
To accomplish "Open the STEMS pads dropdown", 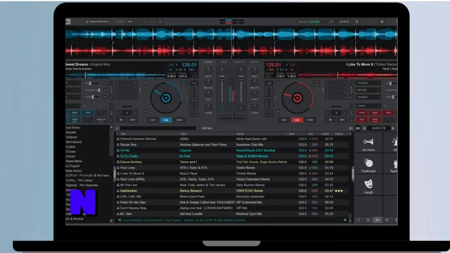I will click(368, 106).
